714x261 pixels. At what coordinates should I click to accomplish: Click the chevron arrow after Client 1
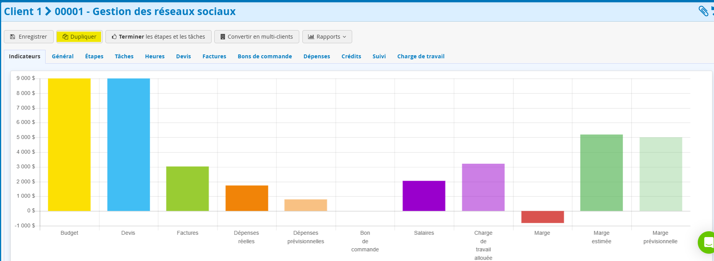[x=48, y=12]
